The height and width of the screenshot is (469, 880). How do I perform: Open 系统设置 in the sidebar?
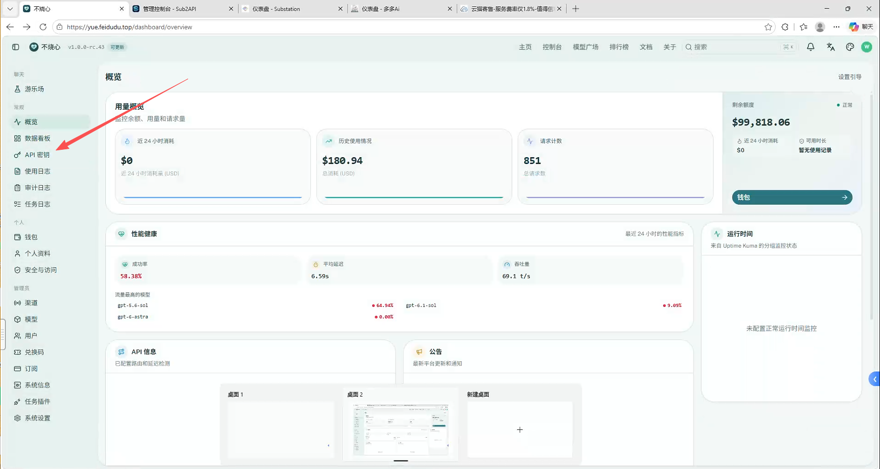[50, 418]
